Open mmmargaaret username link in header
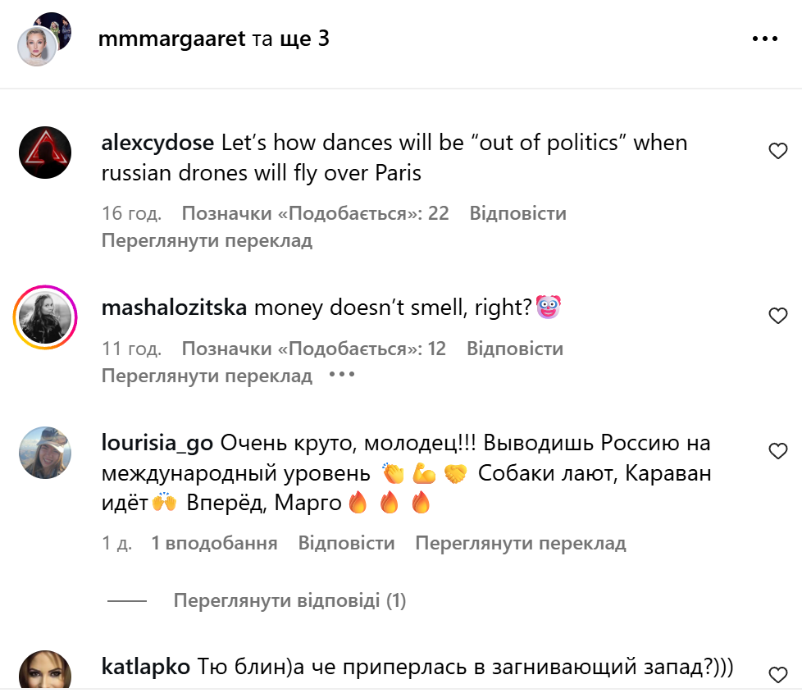The width and height of the screenshot is (802, 693). [x=171, y=39]
